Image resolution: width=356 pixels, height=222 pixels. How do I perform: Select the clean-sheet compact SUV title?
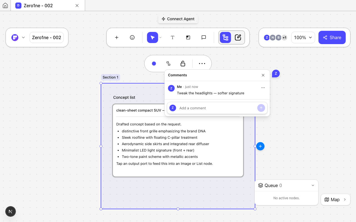140,110
